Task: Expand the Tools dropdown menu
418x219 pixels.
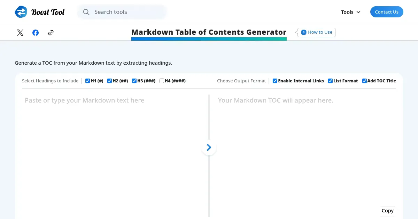Action: pos(351,12)
